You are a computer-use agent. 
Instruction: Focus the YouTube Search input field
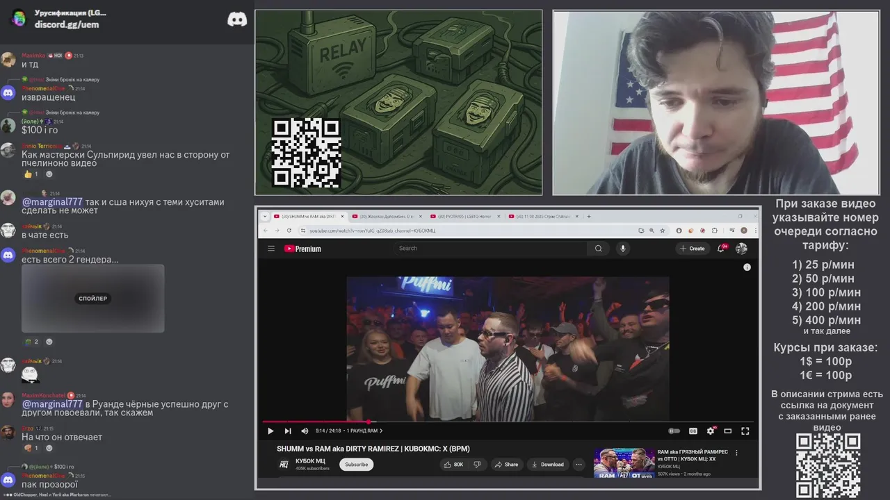pyautogui.click(x=490, y=249)
